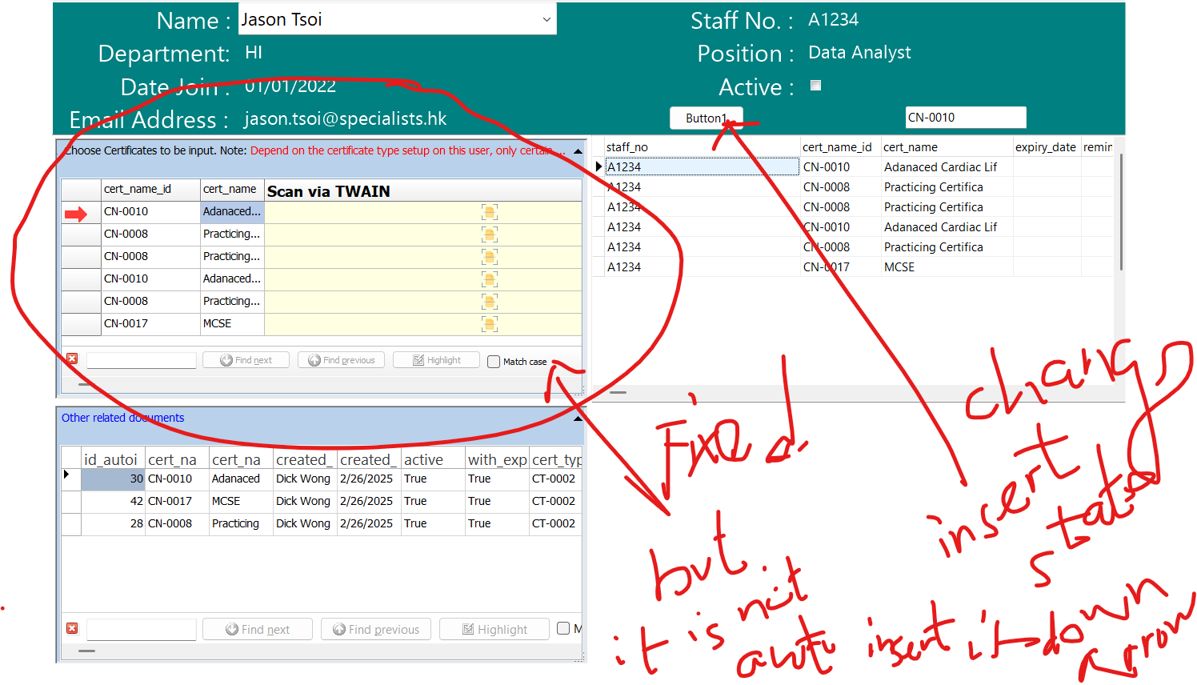Click the horizontal scrollbar thumb of the Other related documents panel
This screenshot has width=1197, height=685.
coord(86,651)
